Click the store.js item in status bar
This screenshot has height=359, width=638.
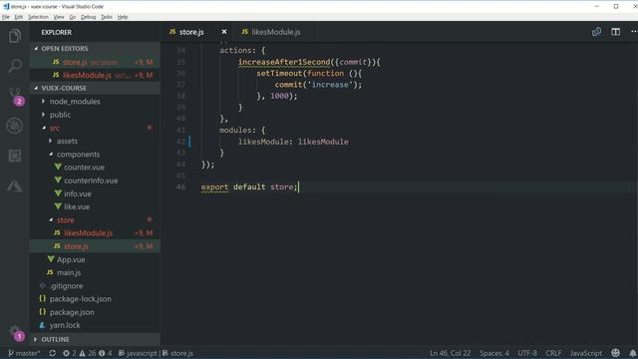tap(177, 353)
